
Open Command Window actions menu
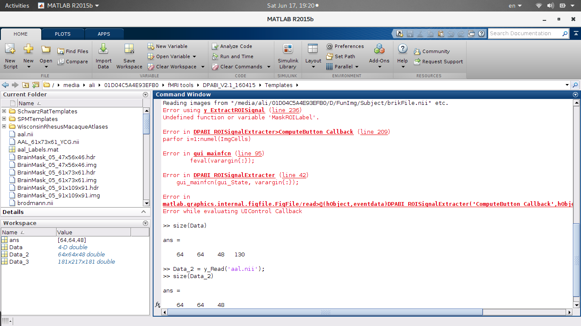[x=575, y=95]
